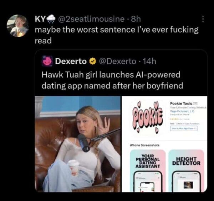Open the @Dexerto handle link

[117, 62]
